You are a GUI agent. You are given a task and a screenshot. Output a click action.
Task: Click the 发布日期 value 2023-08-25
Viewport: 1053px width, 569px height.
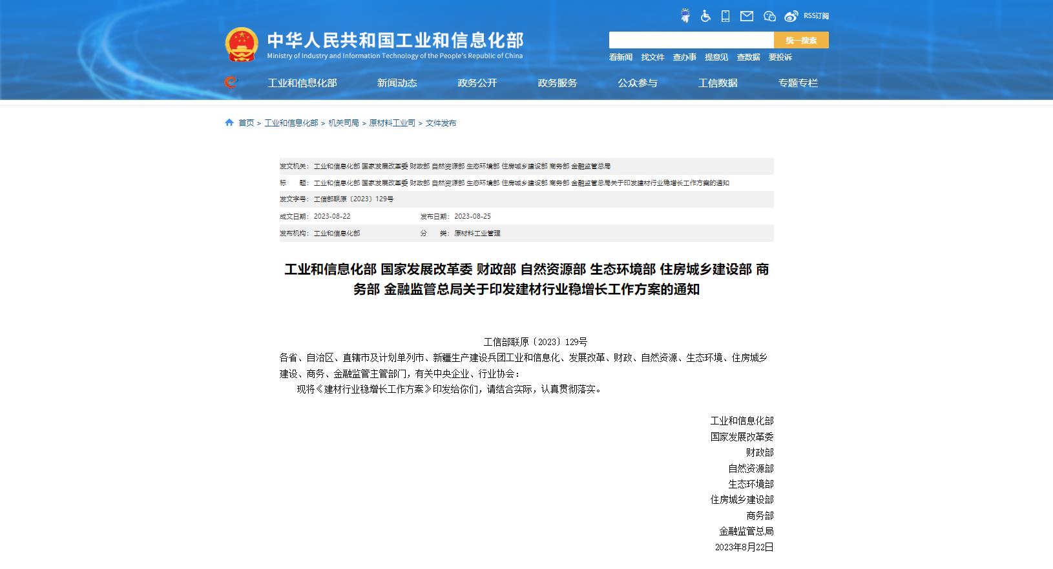click(472, 217)
